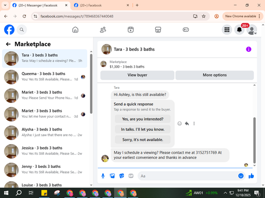Open the Chrome profile icon

[216, 16]
